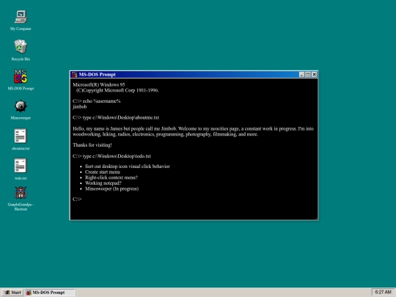The image size is (396, 297).
Task: Open the Start menu
Action: [x=12, y=293]
